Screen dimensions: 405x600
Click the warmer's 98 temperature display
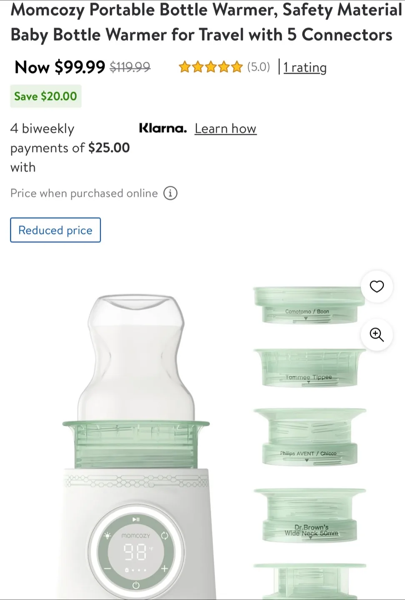pos(135,552)
